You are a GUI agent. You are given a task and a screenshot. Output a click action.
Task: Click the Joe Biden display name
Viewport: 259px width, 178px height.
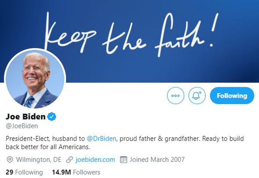pos(26,117)
